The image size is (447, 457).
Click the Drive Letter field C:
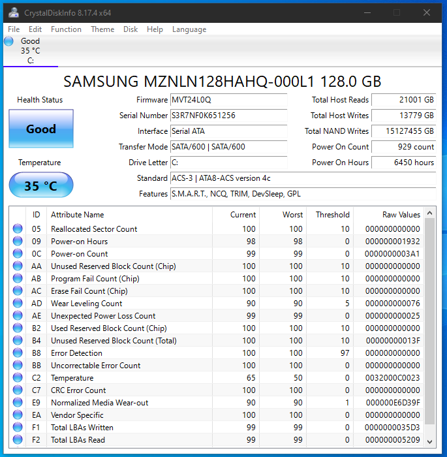(x=229, y=163)
